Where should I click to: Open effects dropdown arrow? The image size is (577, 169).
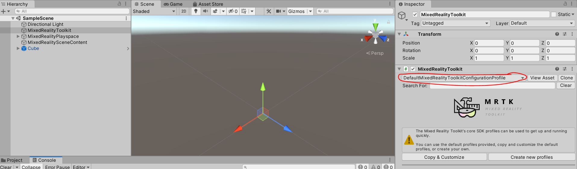point(223,11)
